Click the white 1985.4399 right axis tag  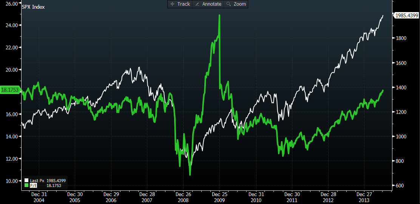pyautogui.click(x=406, y=15)
